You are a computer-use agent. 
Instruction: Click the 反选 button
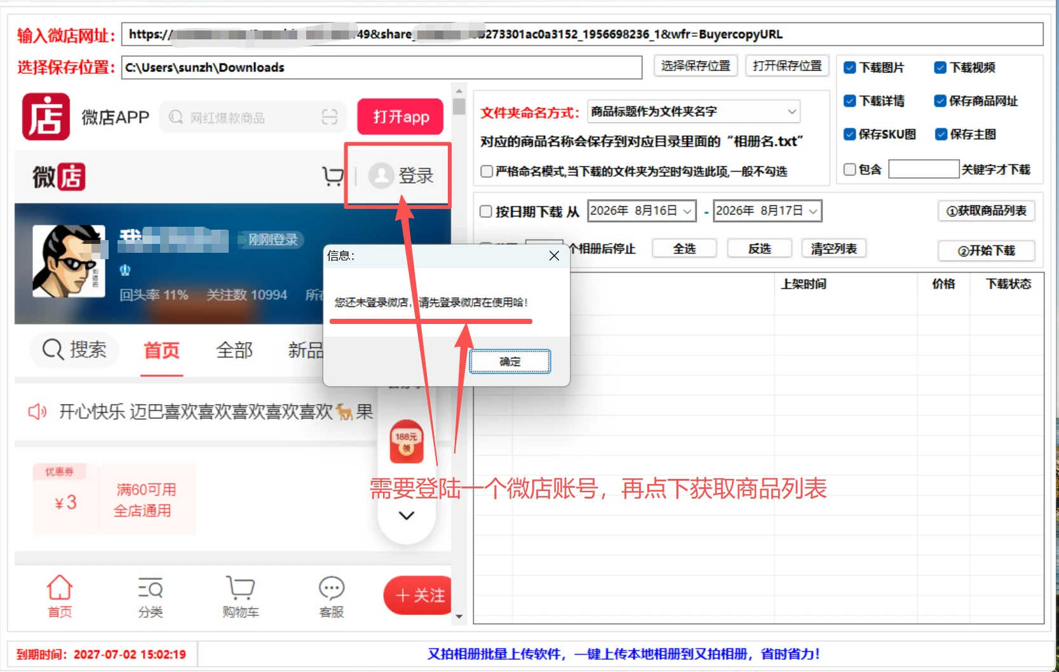point(759,248)
